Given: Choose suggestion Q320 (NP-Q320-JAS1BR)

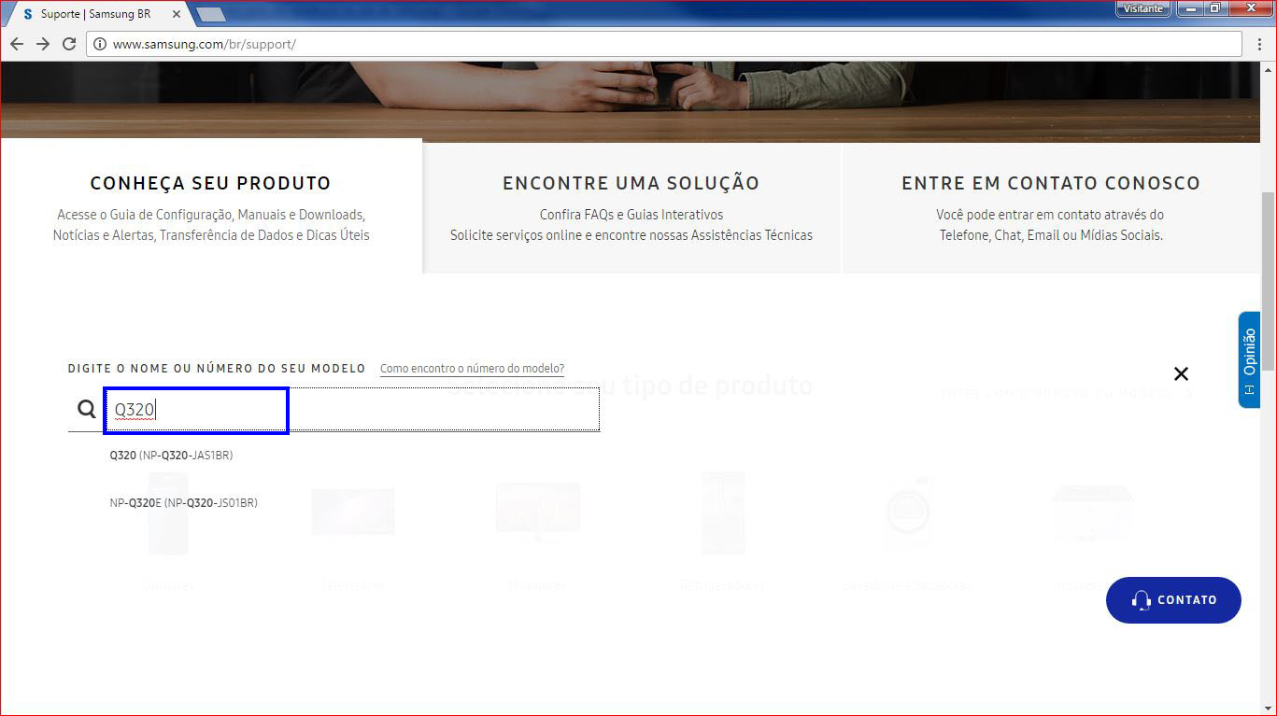Looking at the screenshot, I should click(171, 456).
